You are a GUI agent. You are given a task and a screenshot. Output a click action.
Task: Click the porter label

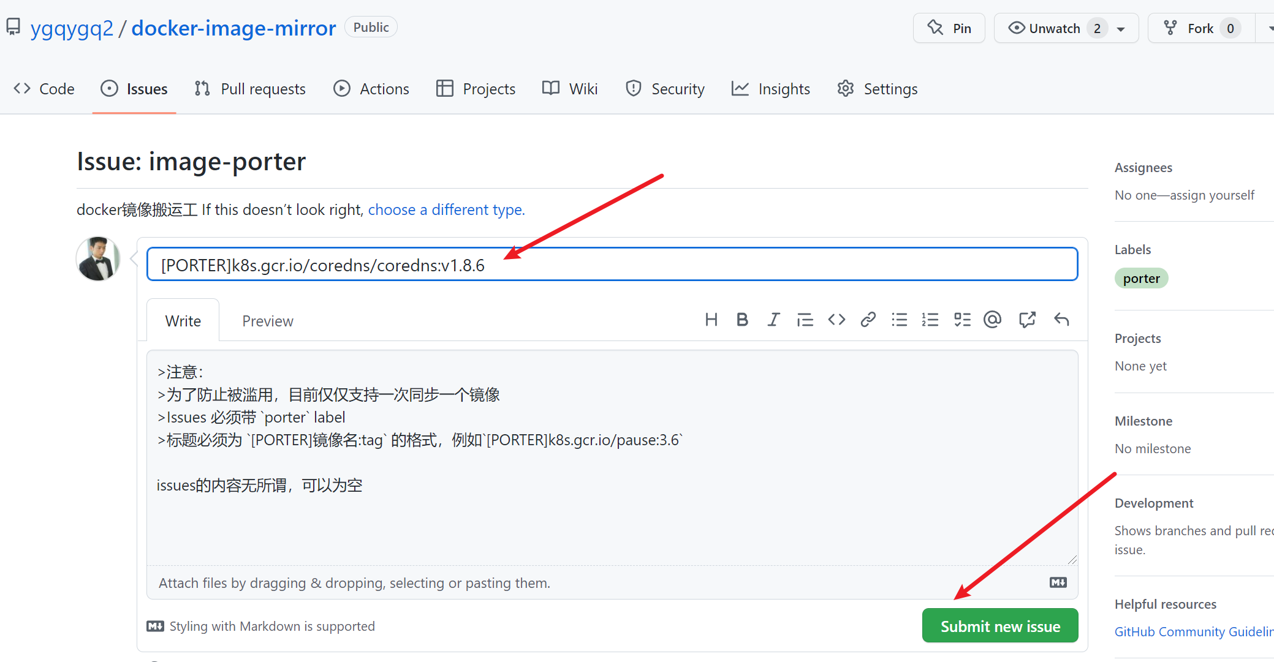click(1141, 278)
